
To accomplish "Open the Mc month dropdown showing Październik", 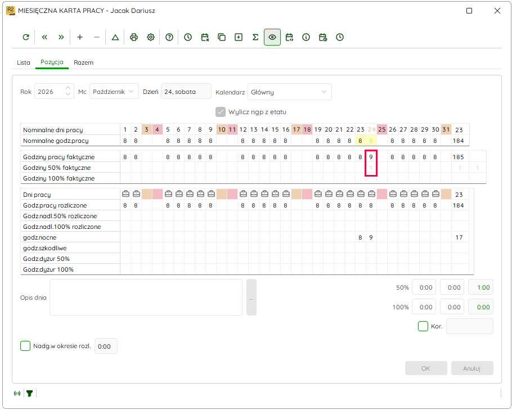I will 114,92.
